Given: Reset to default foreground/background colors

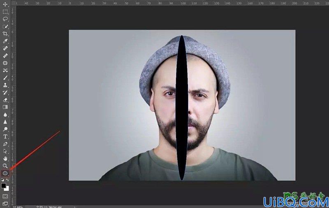Looking at the screenshot, I should pos(2,180).
